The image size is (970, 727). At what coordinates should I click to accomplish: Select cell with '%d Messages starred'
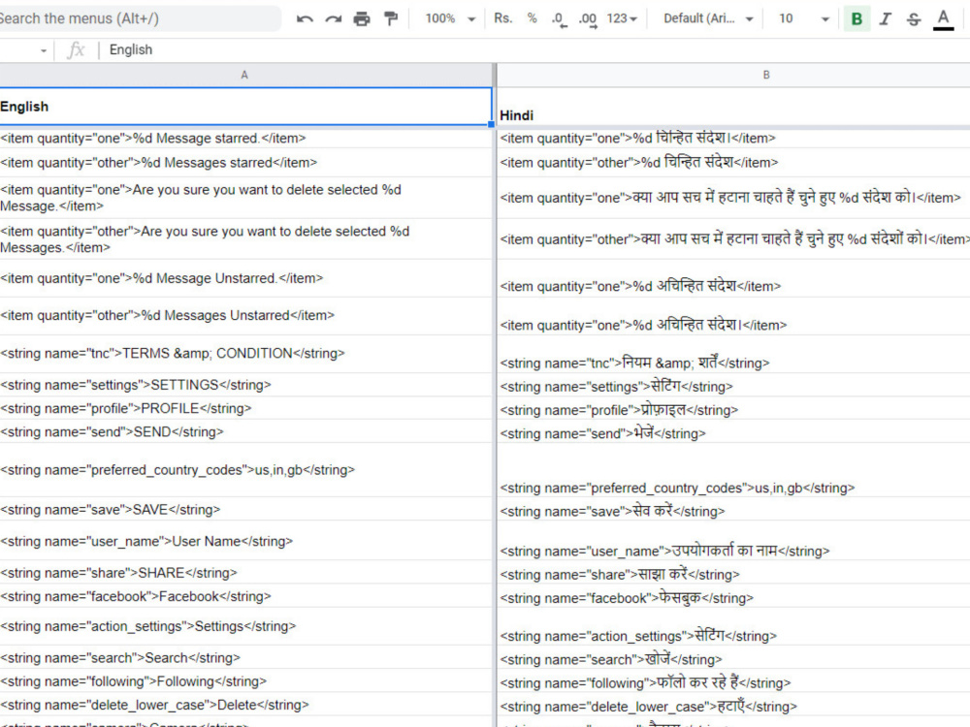[x=245, y=163]
